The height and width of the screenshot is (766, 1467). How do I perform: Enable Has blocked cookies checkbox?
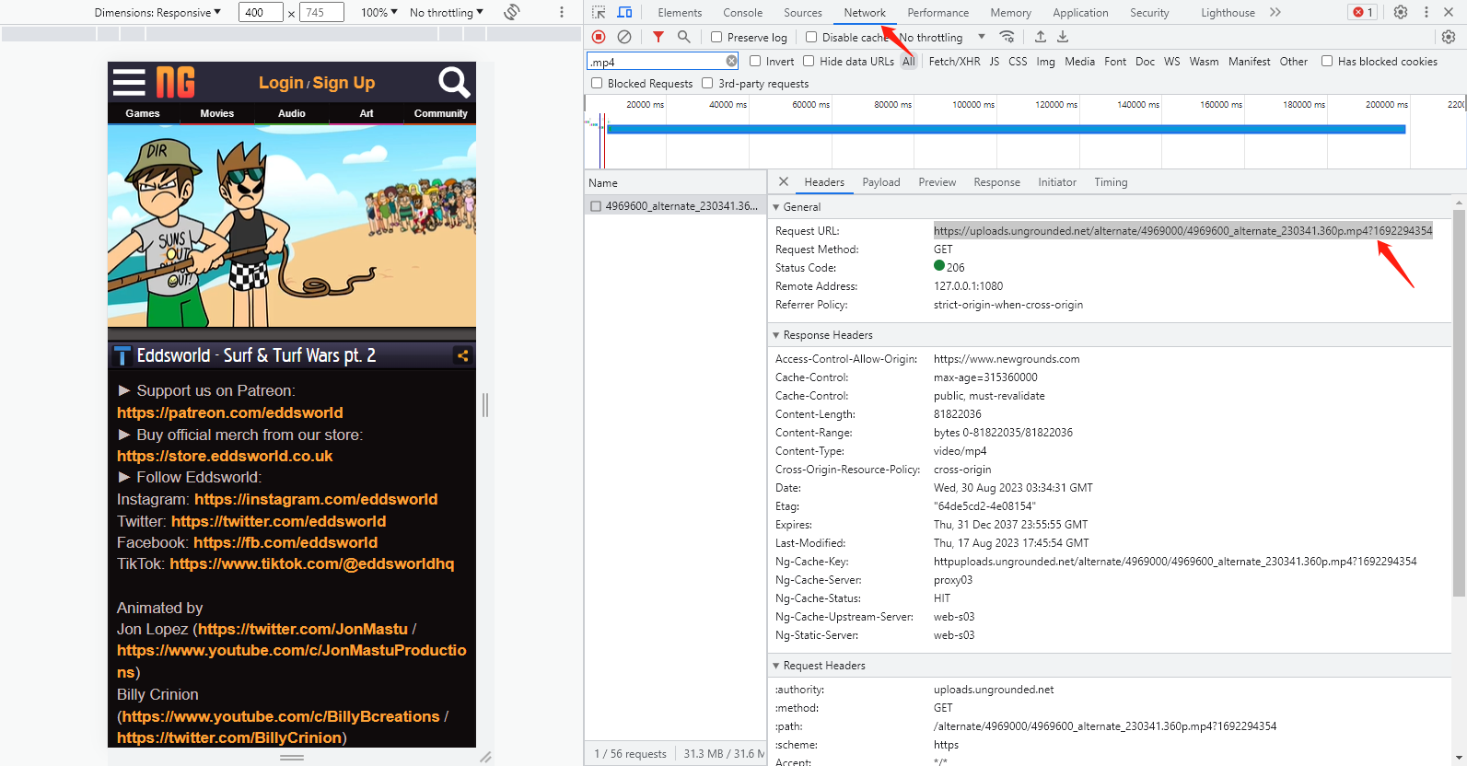pyautogui.click(x=1327, y=61)
